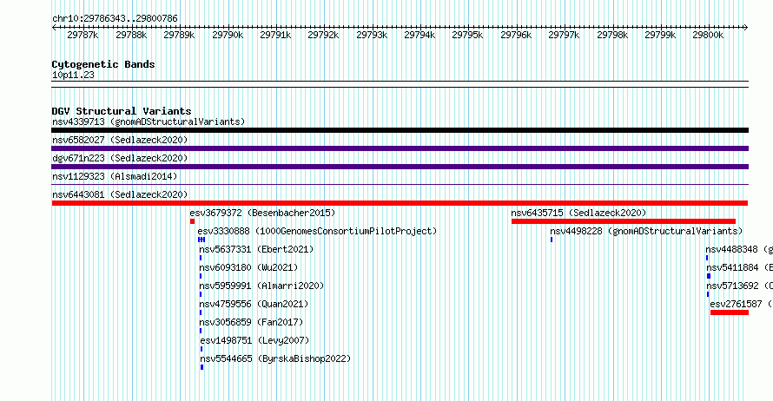Click the nsv3056859 (Fan2017) label
The image size is (773, 401).
[251, 322]
